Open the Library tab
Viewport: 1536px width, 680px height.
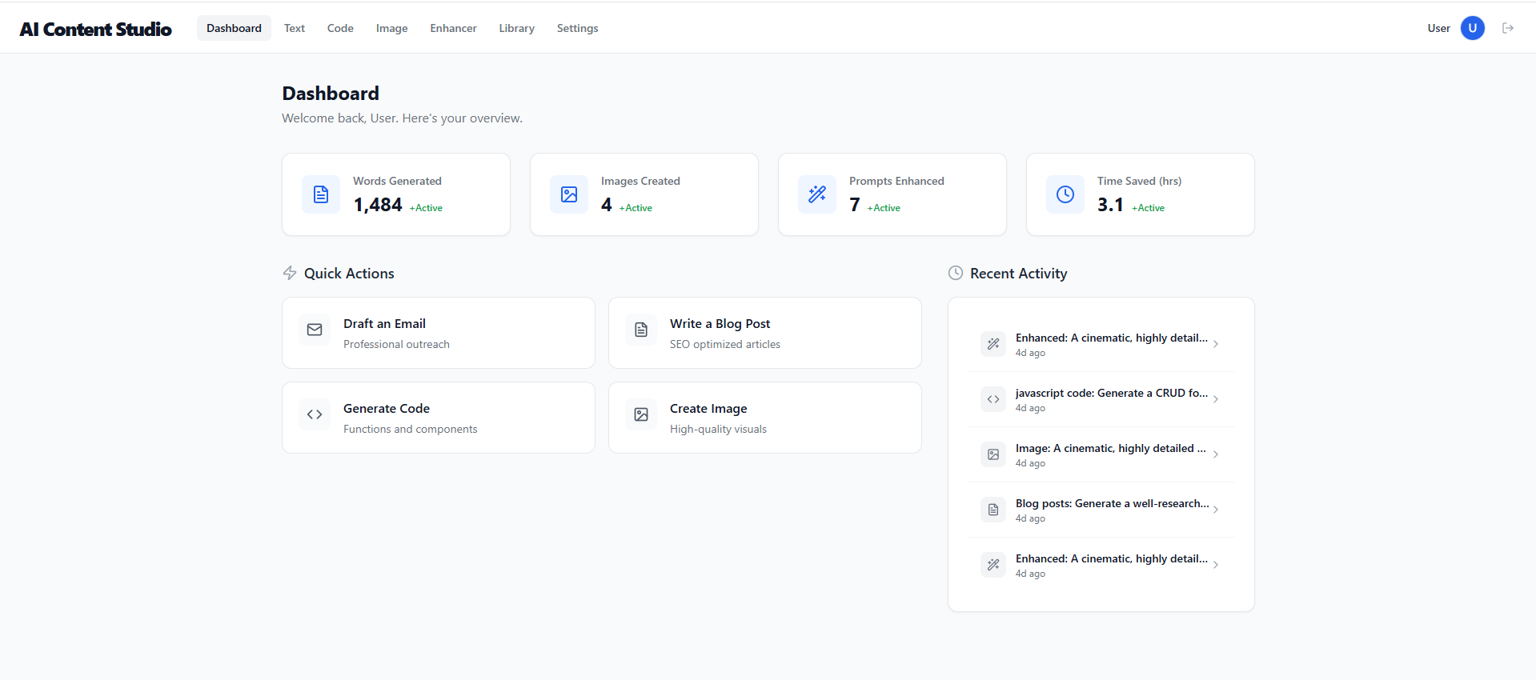[517, 28]
